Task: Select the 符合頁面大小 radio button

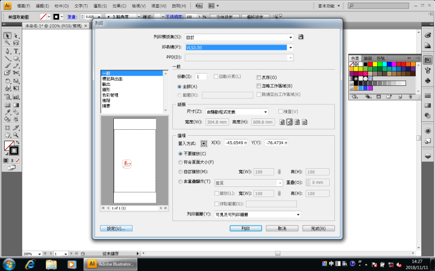Action: coord(180,162)
